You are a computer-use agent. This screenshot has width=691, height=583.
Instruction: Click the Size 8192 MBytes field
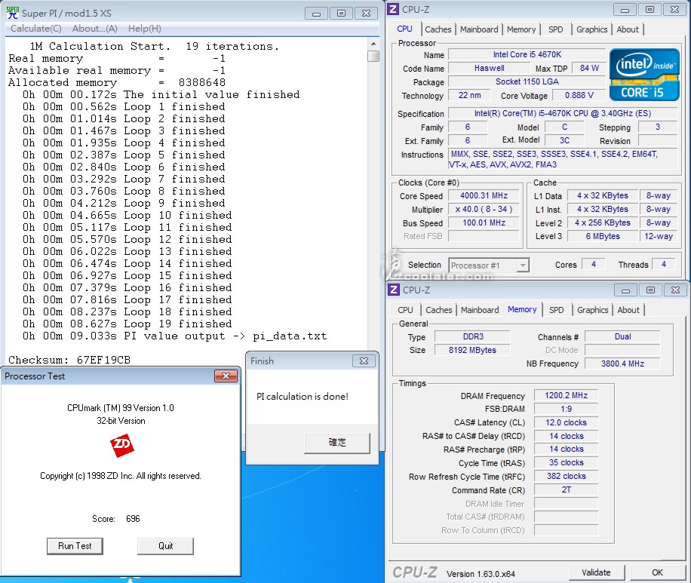coord(472,350)
